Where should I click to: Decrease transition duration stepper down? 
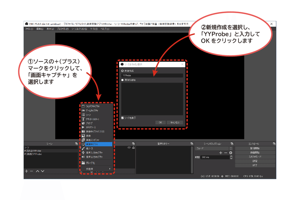231,158
